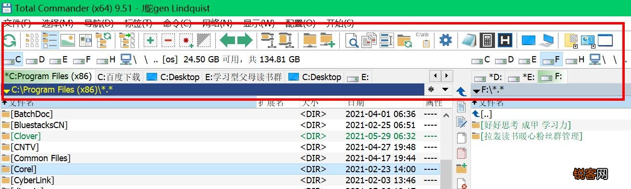Launch the calculator icon in the toolbar
Viewport: 631px width, 189px height.
(487, 40)
